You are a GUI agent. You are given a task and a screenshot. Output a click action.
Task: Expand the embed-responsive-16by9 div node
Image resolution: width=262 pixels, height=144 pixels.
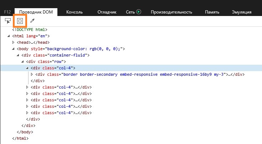32,74
